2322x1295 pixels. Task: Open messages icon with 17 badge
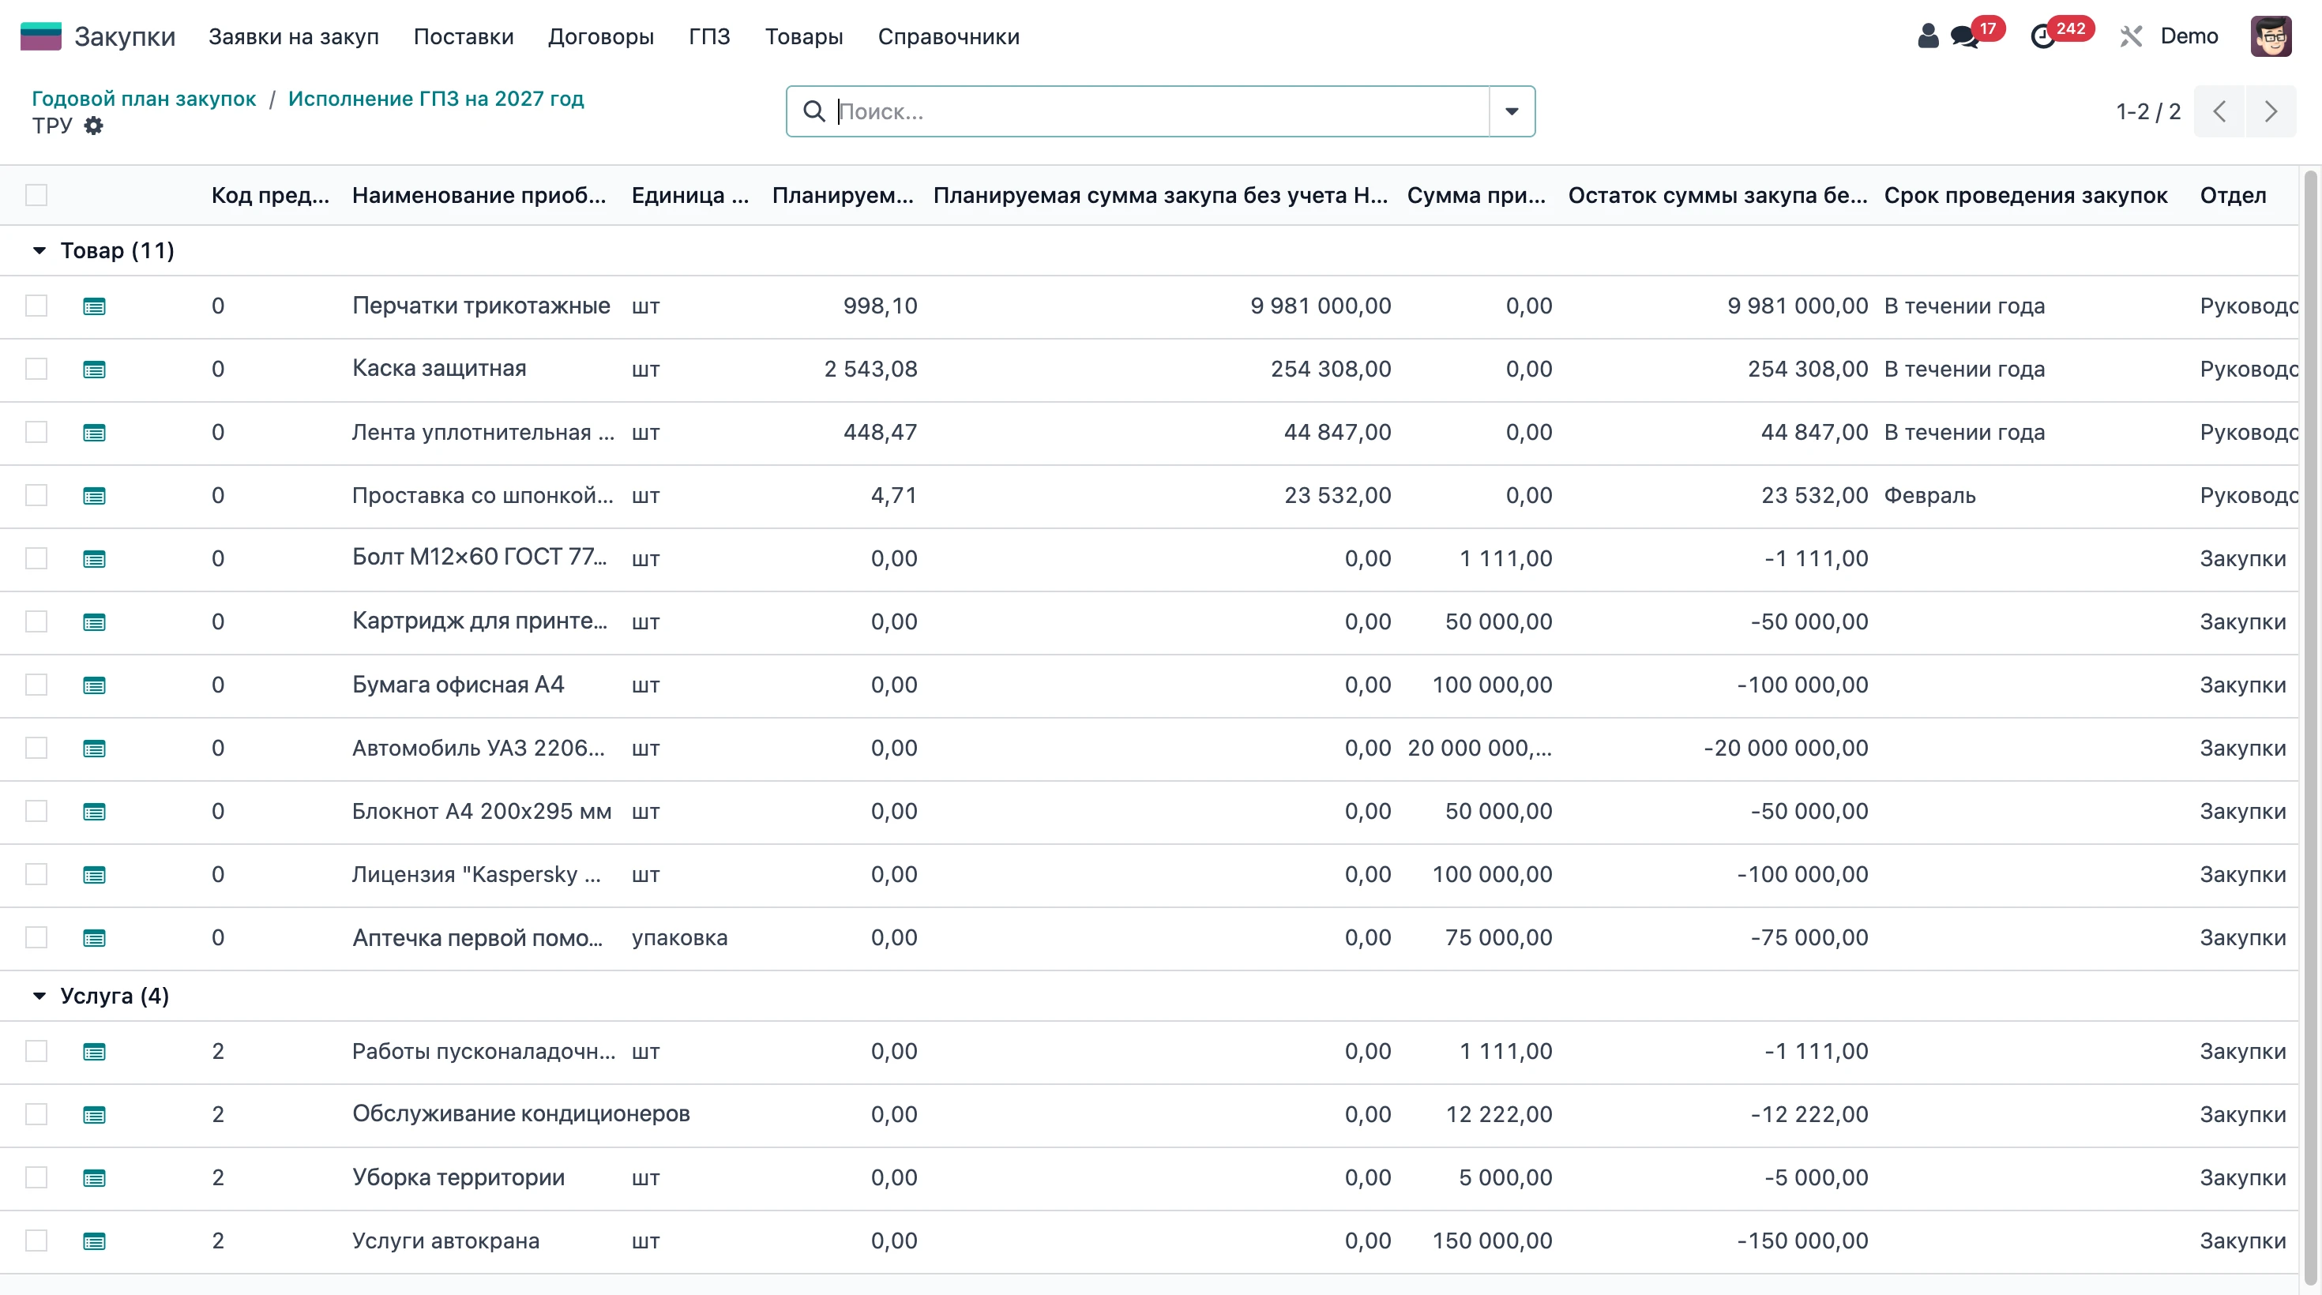(1964, 36)
